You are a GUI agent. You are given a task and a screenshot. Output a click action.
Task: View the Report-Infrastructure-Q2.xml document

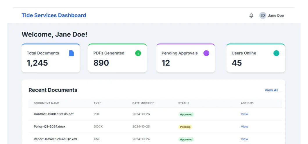244,139
